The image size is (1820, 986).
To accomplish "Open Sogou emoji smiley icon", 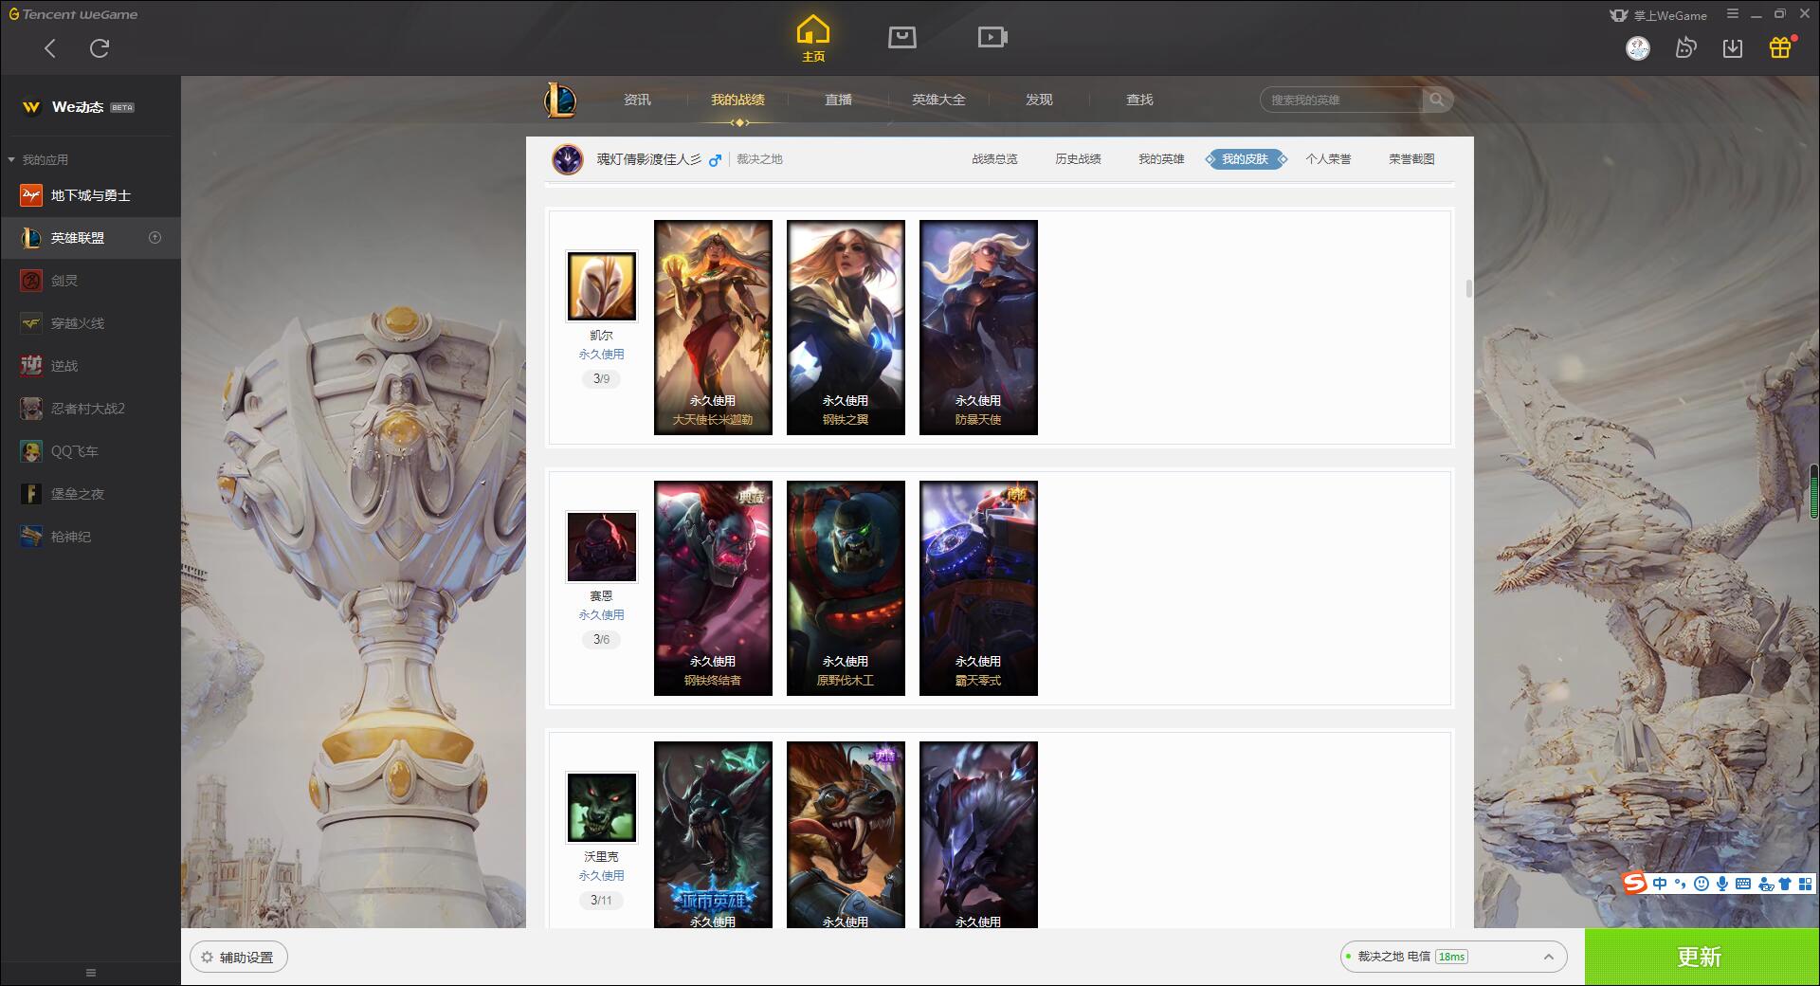I will tap(1702, 884).
